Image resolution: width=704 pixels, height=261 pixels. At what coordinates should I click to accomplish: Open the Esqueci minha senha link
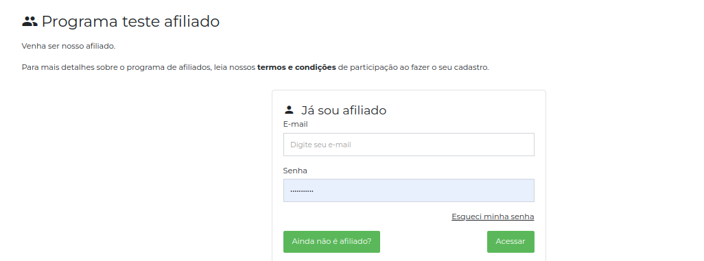pyautogui.click(x=493, y=216)
